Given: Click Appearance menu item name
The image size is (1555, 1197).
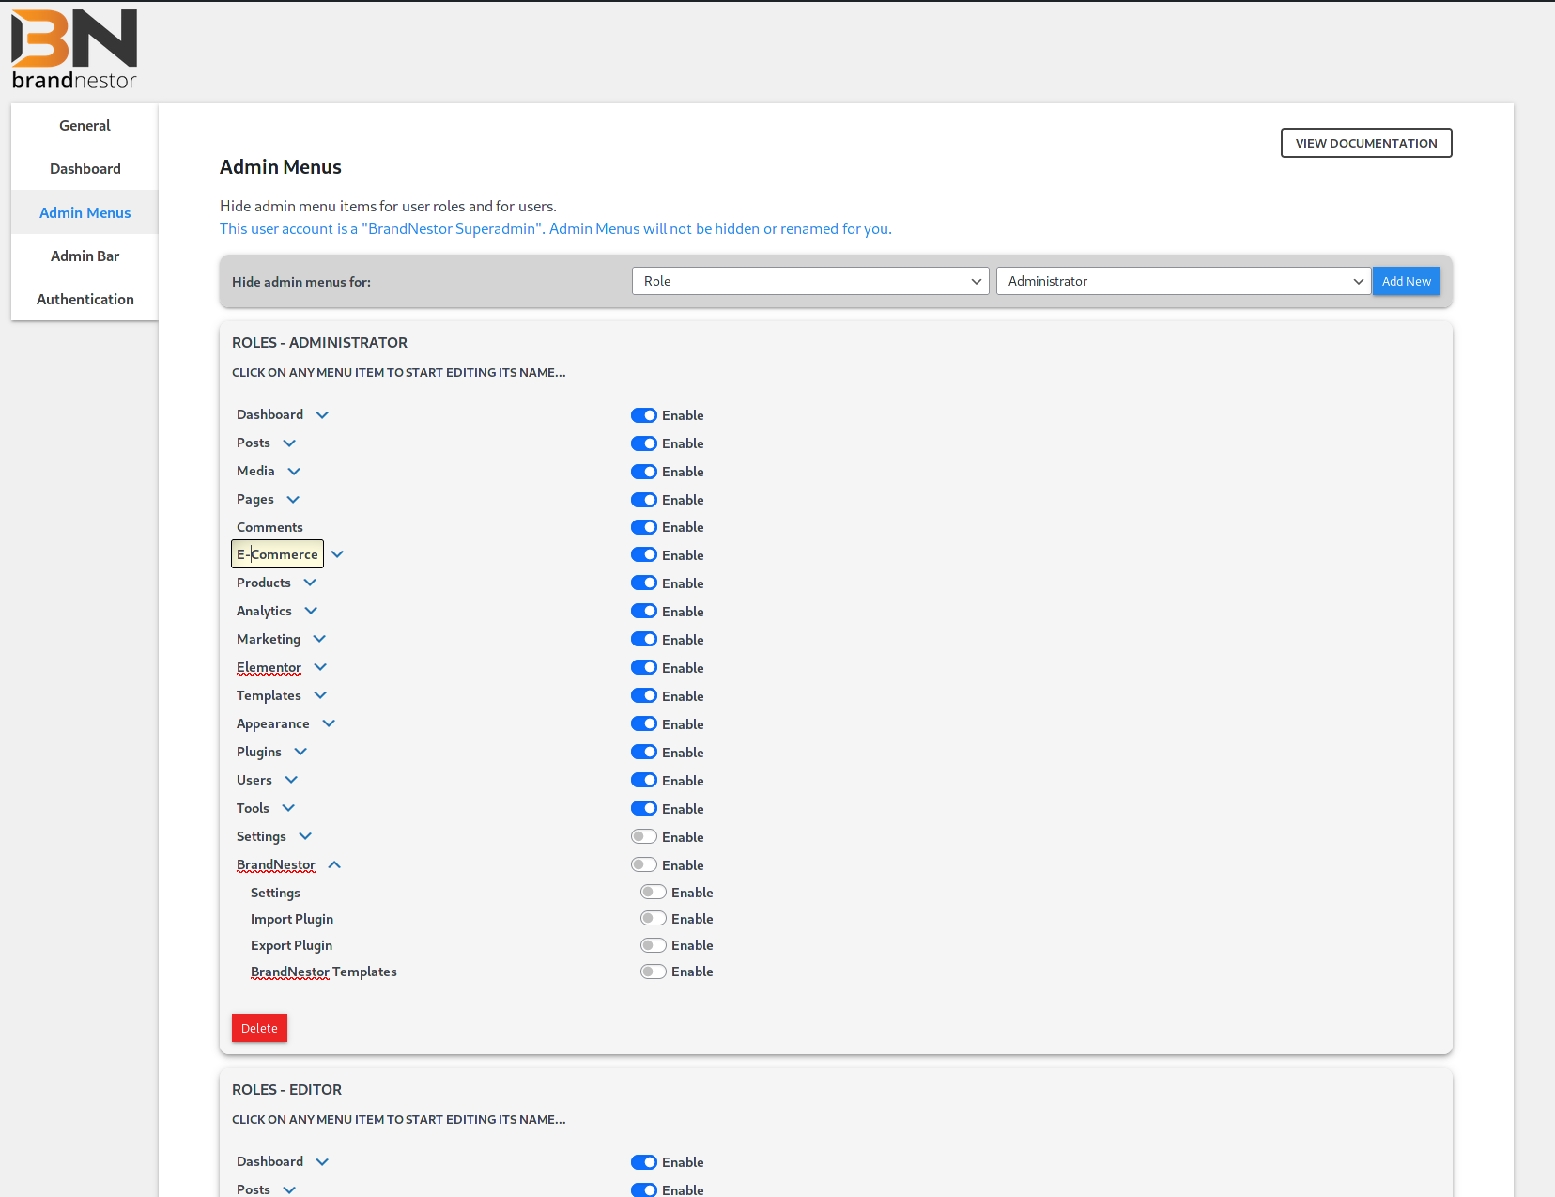Looking at the screenshot, I should [x=272, y=723].
